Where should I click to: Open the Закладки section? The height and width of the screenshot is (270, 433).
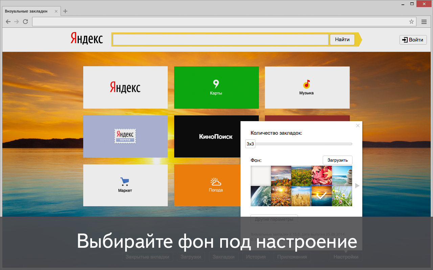coord(224,256)
